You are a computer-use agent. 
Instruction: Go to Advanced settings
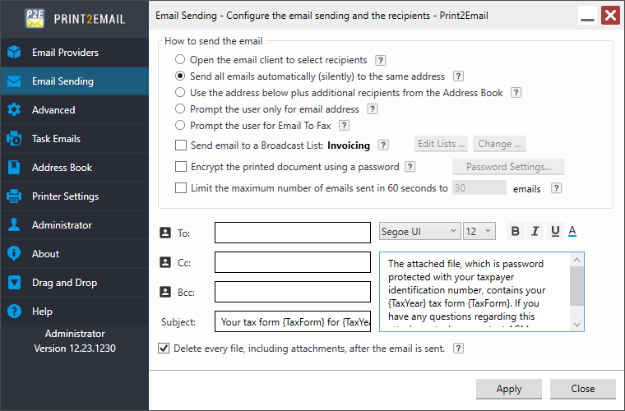tap(75, 110)
